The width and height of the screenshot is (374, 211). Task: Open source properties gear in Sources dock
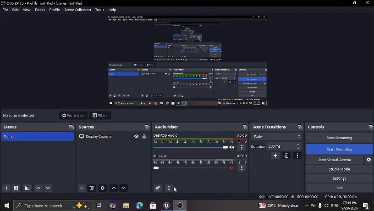click(x=103, y=188)
